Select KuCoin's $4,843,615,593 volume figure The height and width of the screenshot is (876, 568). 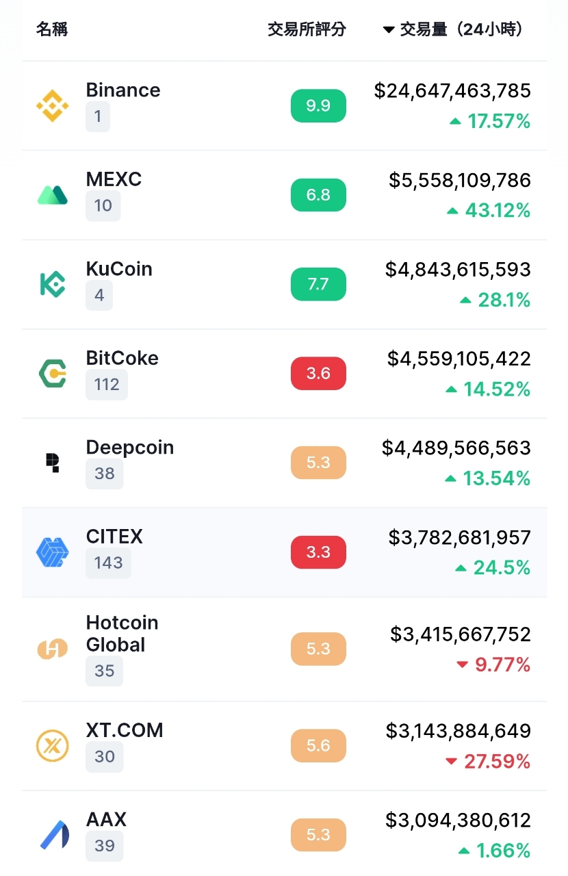458,270
